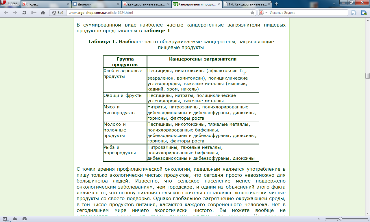Reload the current page
Screen dimensions: 370x222
pos(24,13)
